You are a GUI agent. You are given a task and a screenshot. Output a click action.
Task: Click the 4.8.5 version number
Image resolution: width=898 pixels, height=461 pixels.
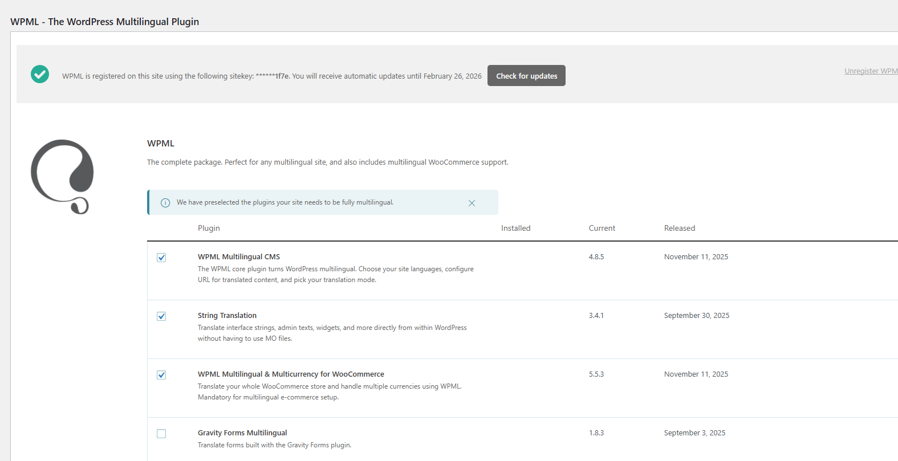point(596,257)
